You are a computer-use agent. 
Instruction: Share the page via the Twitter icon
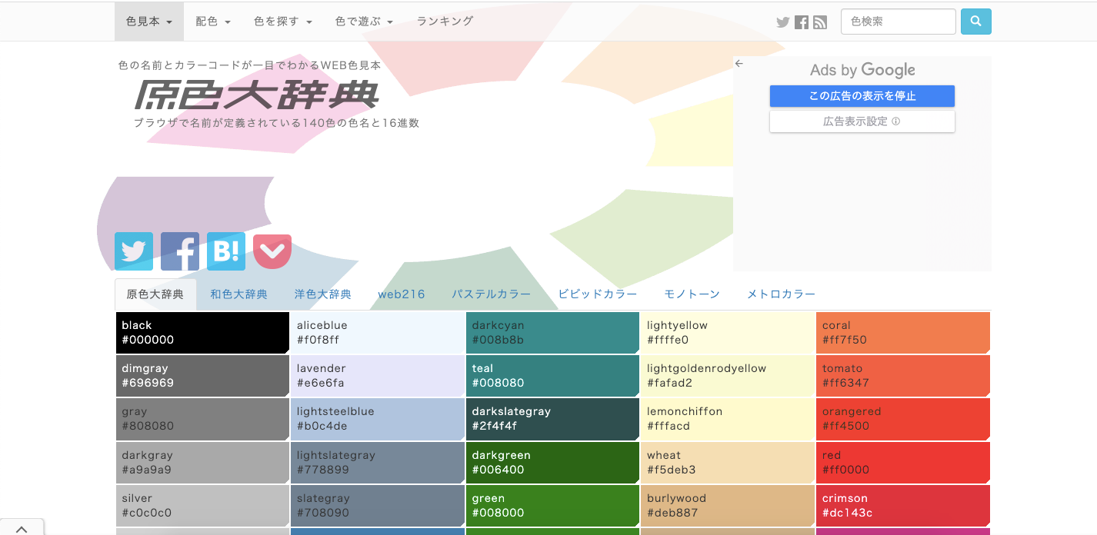coord(133,251)
